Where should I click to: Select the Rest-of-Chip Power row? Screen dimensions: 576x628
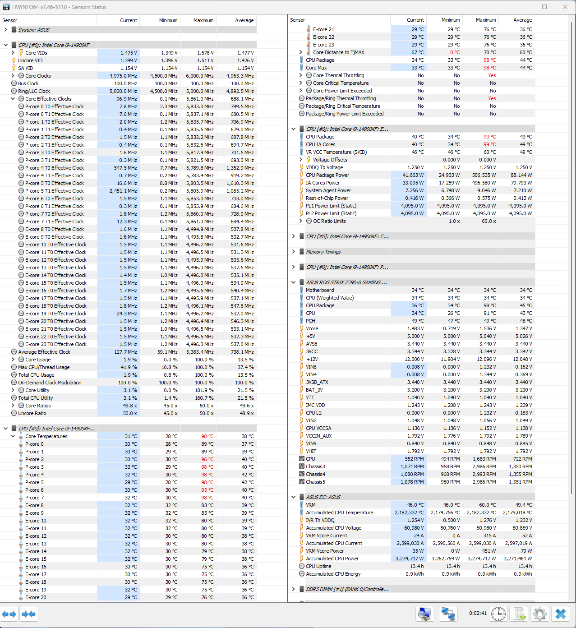click(x=411, y=198)
